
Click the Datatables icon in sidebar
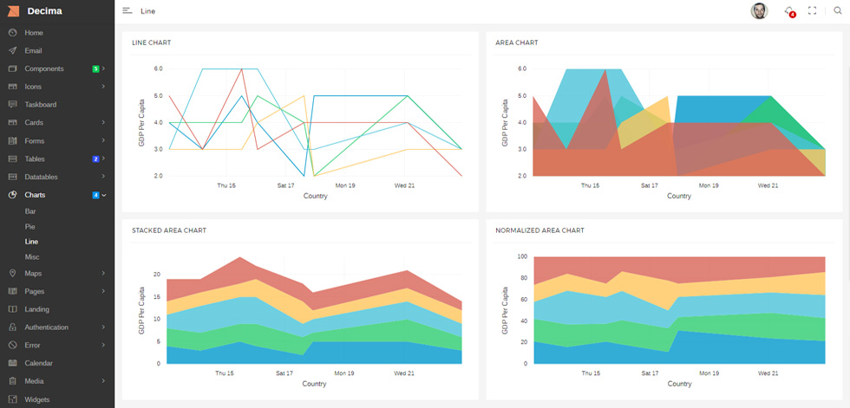coord(13,177)
